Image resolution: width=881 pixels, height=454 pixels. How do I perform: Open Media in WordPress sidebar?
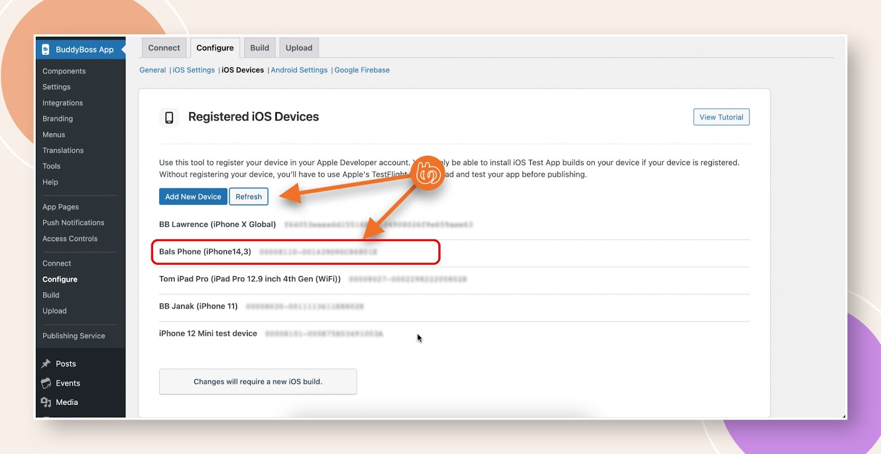67,402
